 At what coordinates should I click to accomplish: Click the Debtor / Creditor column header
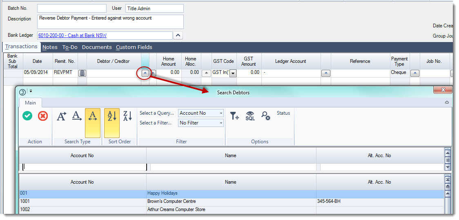pos(113,61)
